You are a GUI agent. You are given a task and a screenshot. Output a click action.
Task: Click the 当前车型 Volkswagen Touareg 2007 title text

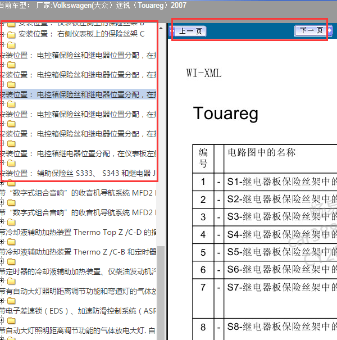tap(93, 5)
